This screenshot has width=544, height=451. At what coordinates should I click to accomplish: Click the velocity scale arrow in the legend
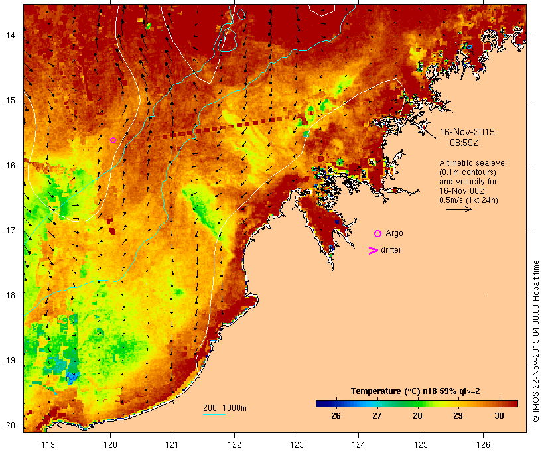coord(459,209)
